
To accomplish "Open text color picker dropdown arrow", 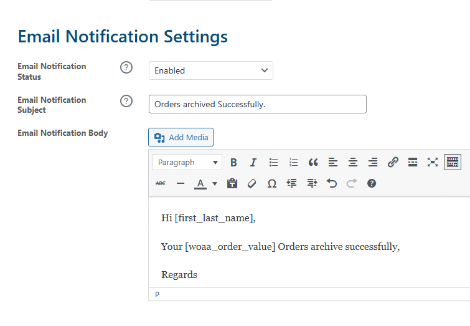I will pyautogui.click(x=215, y=183).
